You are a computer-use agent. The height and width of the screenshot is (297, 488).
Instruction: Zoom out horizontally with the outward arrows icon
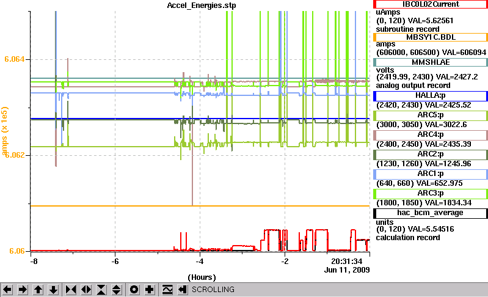click(86, 290)
